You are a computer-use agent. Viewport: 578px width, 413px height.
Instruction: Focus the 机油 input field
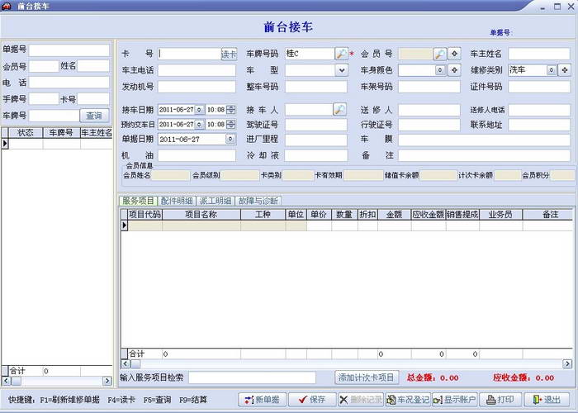197,155
